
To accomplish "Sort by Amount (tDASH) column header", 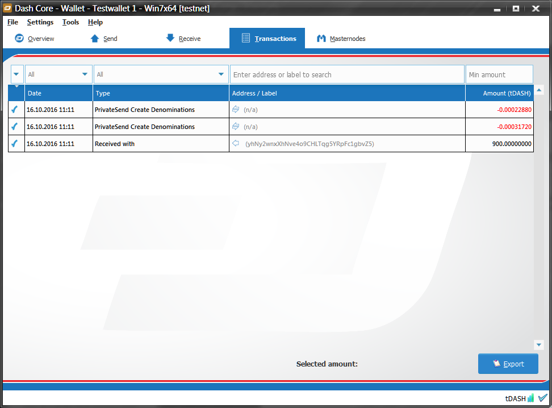I will click(x=500, y=93).
